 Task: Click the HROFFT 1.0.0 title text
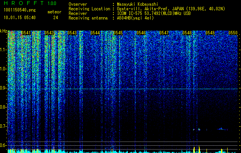pyautogui.click(x=30, y=3)
